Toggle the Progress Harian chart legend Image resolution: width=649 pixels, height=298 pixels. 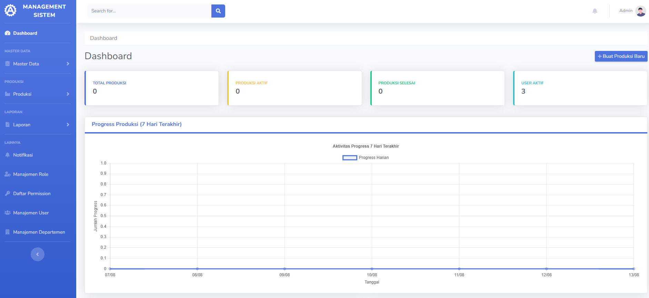click(x=366, y=158)
